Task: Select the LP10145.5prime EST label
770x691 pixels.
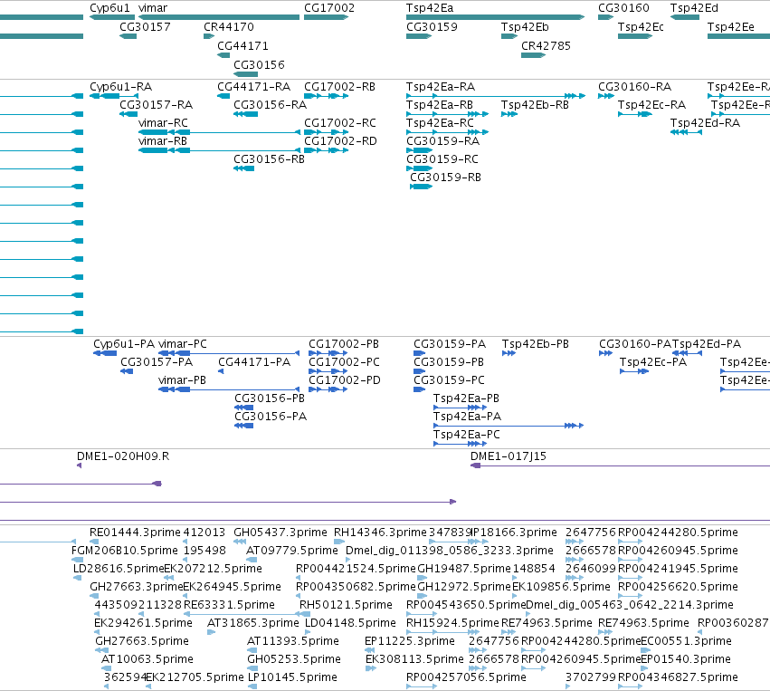Action: 292,677
